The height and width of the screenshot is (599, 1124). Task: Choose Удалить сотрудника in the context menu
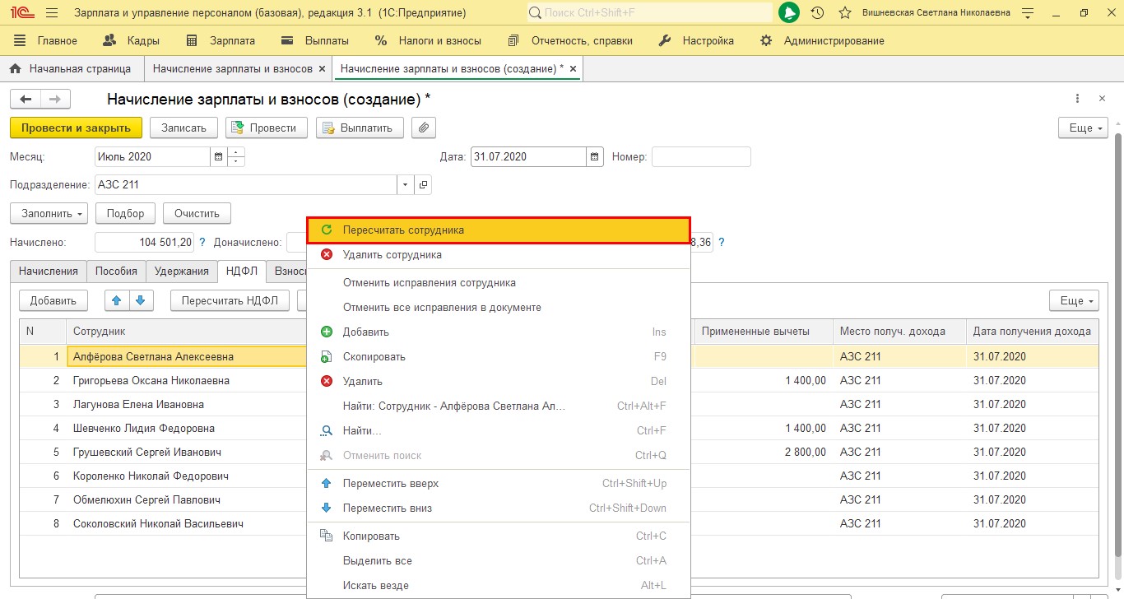pyautogui.click(x=498, y=255)
